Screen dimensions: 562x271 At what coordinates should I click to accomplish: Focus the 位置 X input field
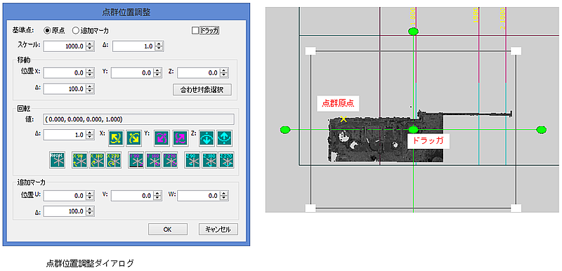[65, 73]
